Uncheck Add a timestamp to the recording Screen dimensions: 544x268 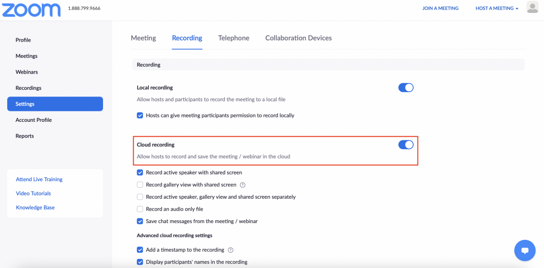[140, 250]
